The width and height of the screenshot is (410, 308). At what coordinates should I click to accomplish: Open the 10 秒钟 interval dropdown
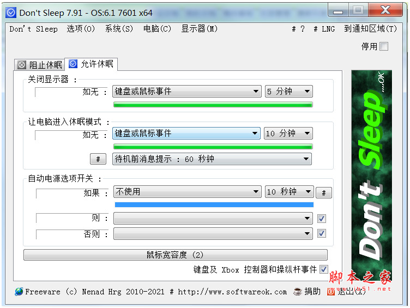point(289,192)
